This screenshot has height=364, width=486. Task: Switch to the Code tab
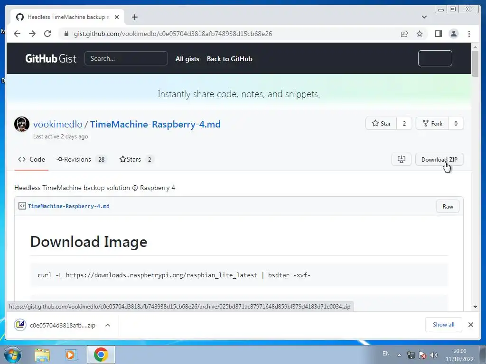click(32, 159)
